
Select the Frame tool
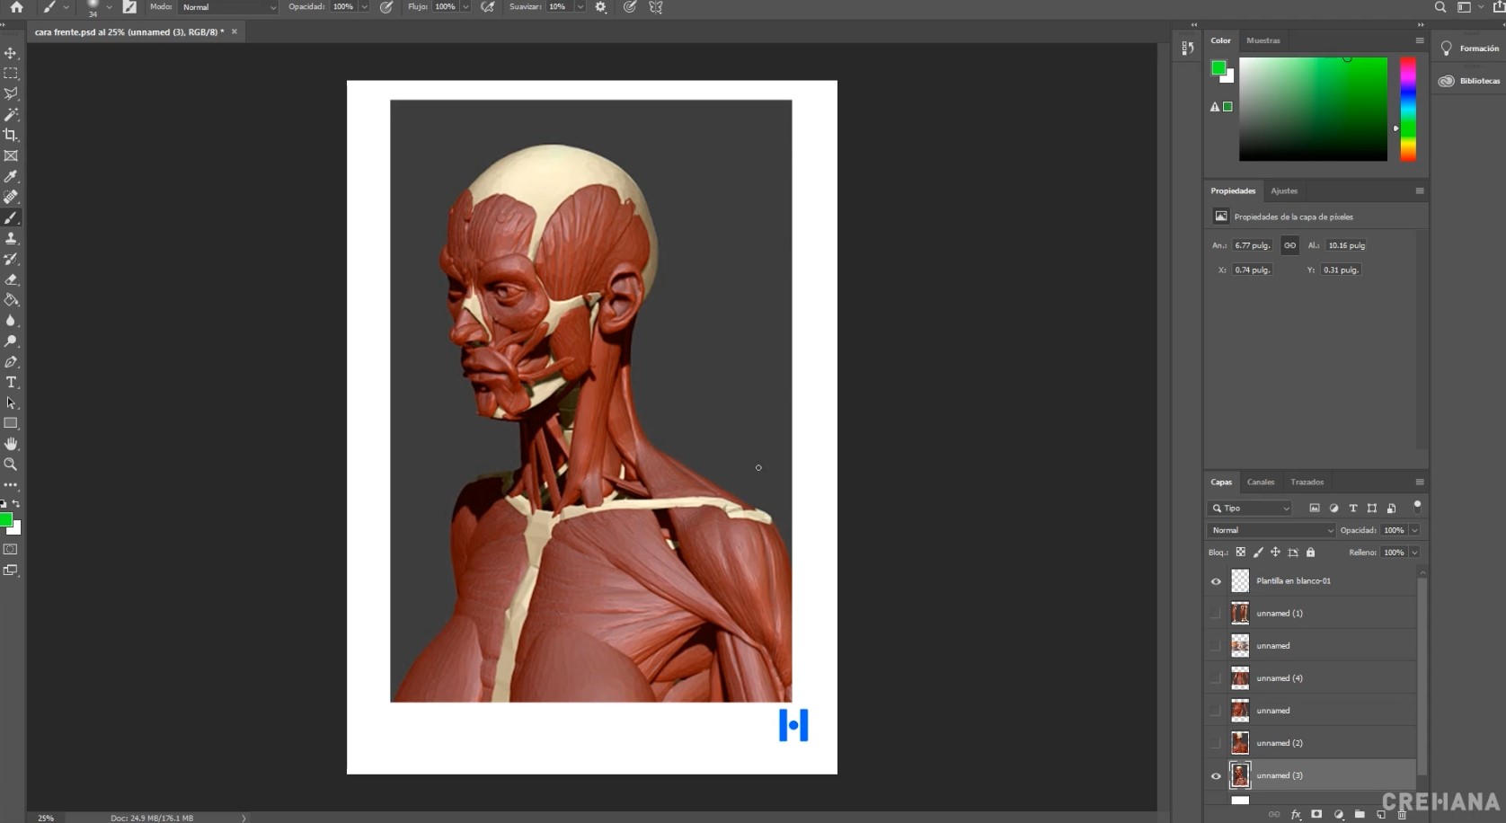tap(11, 156)
